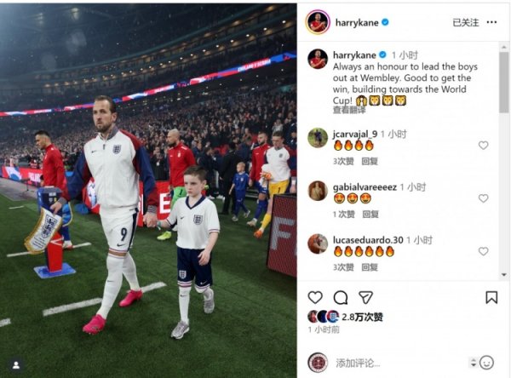Reply to jcarvajal_9 via 回复
The height and width of the screenshot is (378, 511).
pyautogui.click(x=370, y=161)
